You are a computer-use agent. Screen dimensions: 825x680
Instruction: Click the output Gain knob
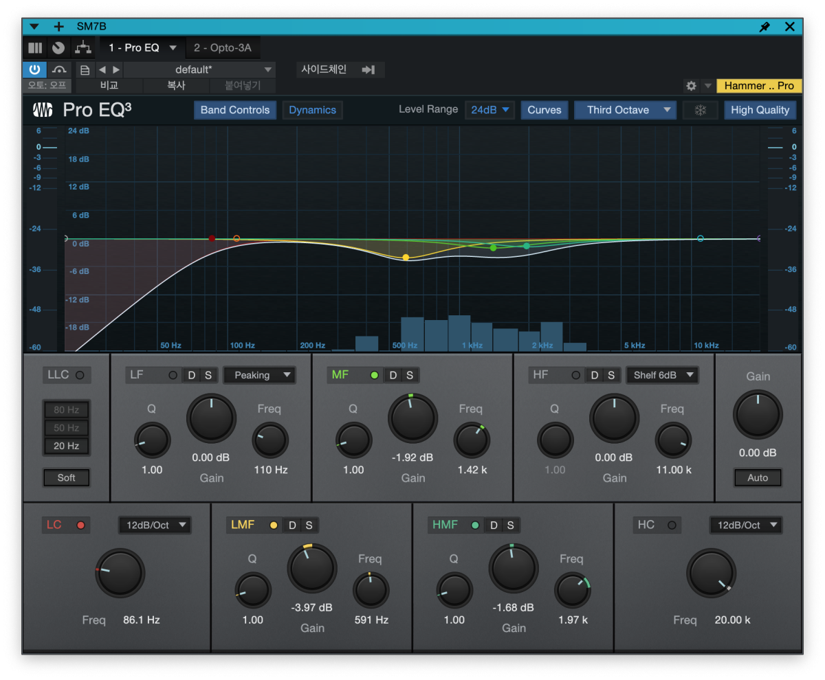758,415
